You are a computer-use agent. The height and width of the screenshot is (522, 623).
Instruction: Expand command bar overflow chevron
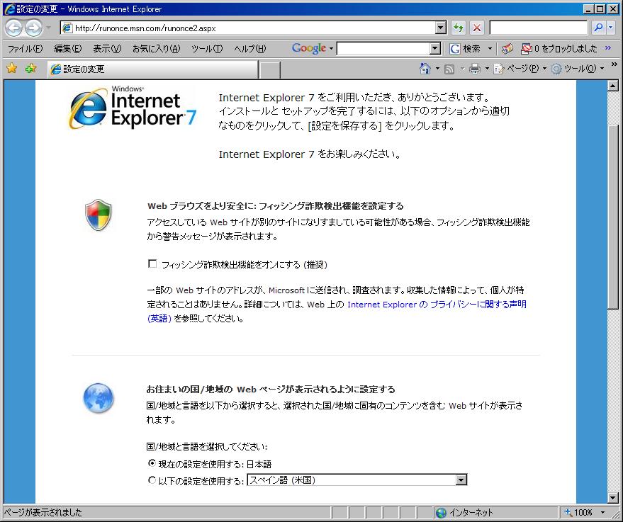point(614,64)
